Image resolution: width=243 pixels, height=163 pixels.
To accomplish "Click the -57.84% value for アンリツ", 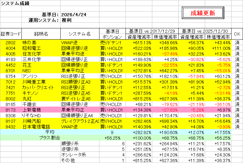I will coord(192,76).
